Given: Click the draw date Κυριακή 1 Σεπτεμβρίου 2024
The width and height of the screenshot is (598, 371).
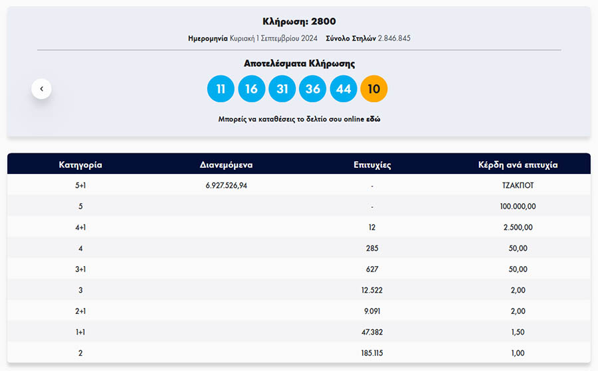Looking at the screenshot, I should [x=272, y=38].
